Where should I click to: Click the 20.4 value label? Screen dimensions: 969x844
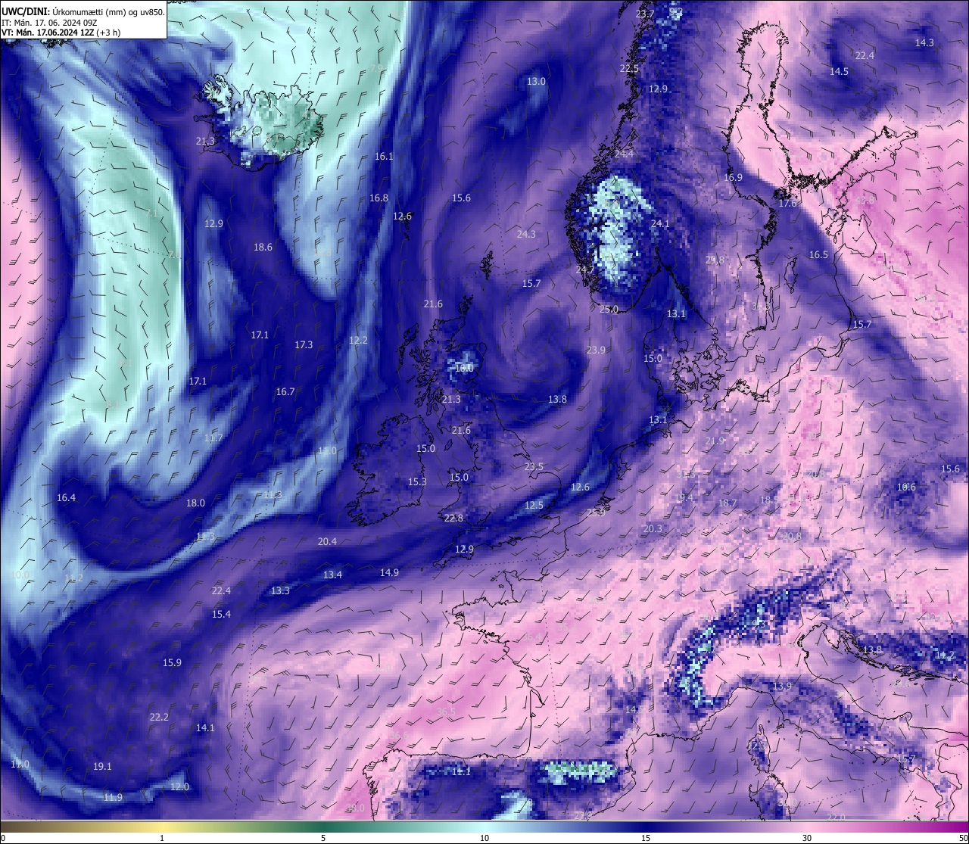point(327,541)
